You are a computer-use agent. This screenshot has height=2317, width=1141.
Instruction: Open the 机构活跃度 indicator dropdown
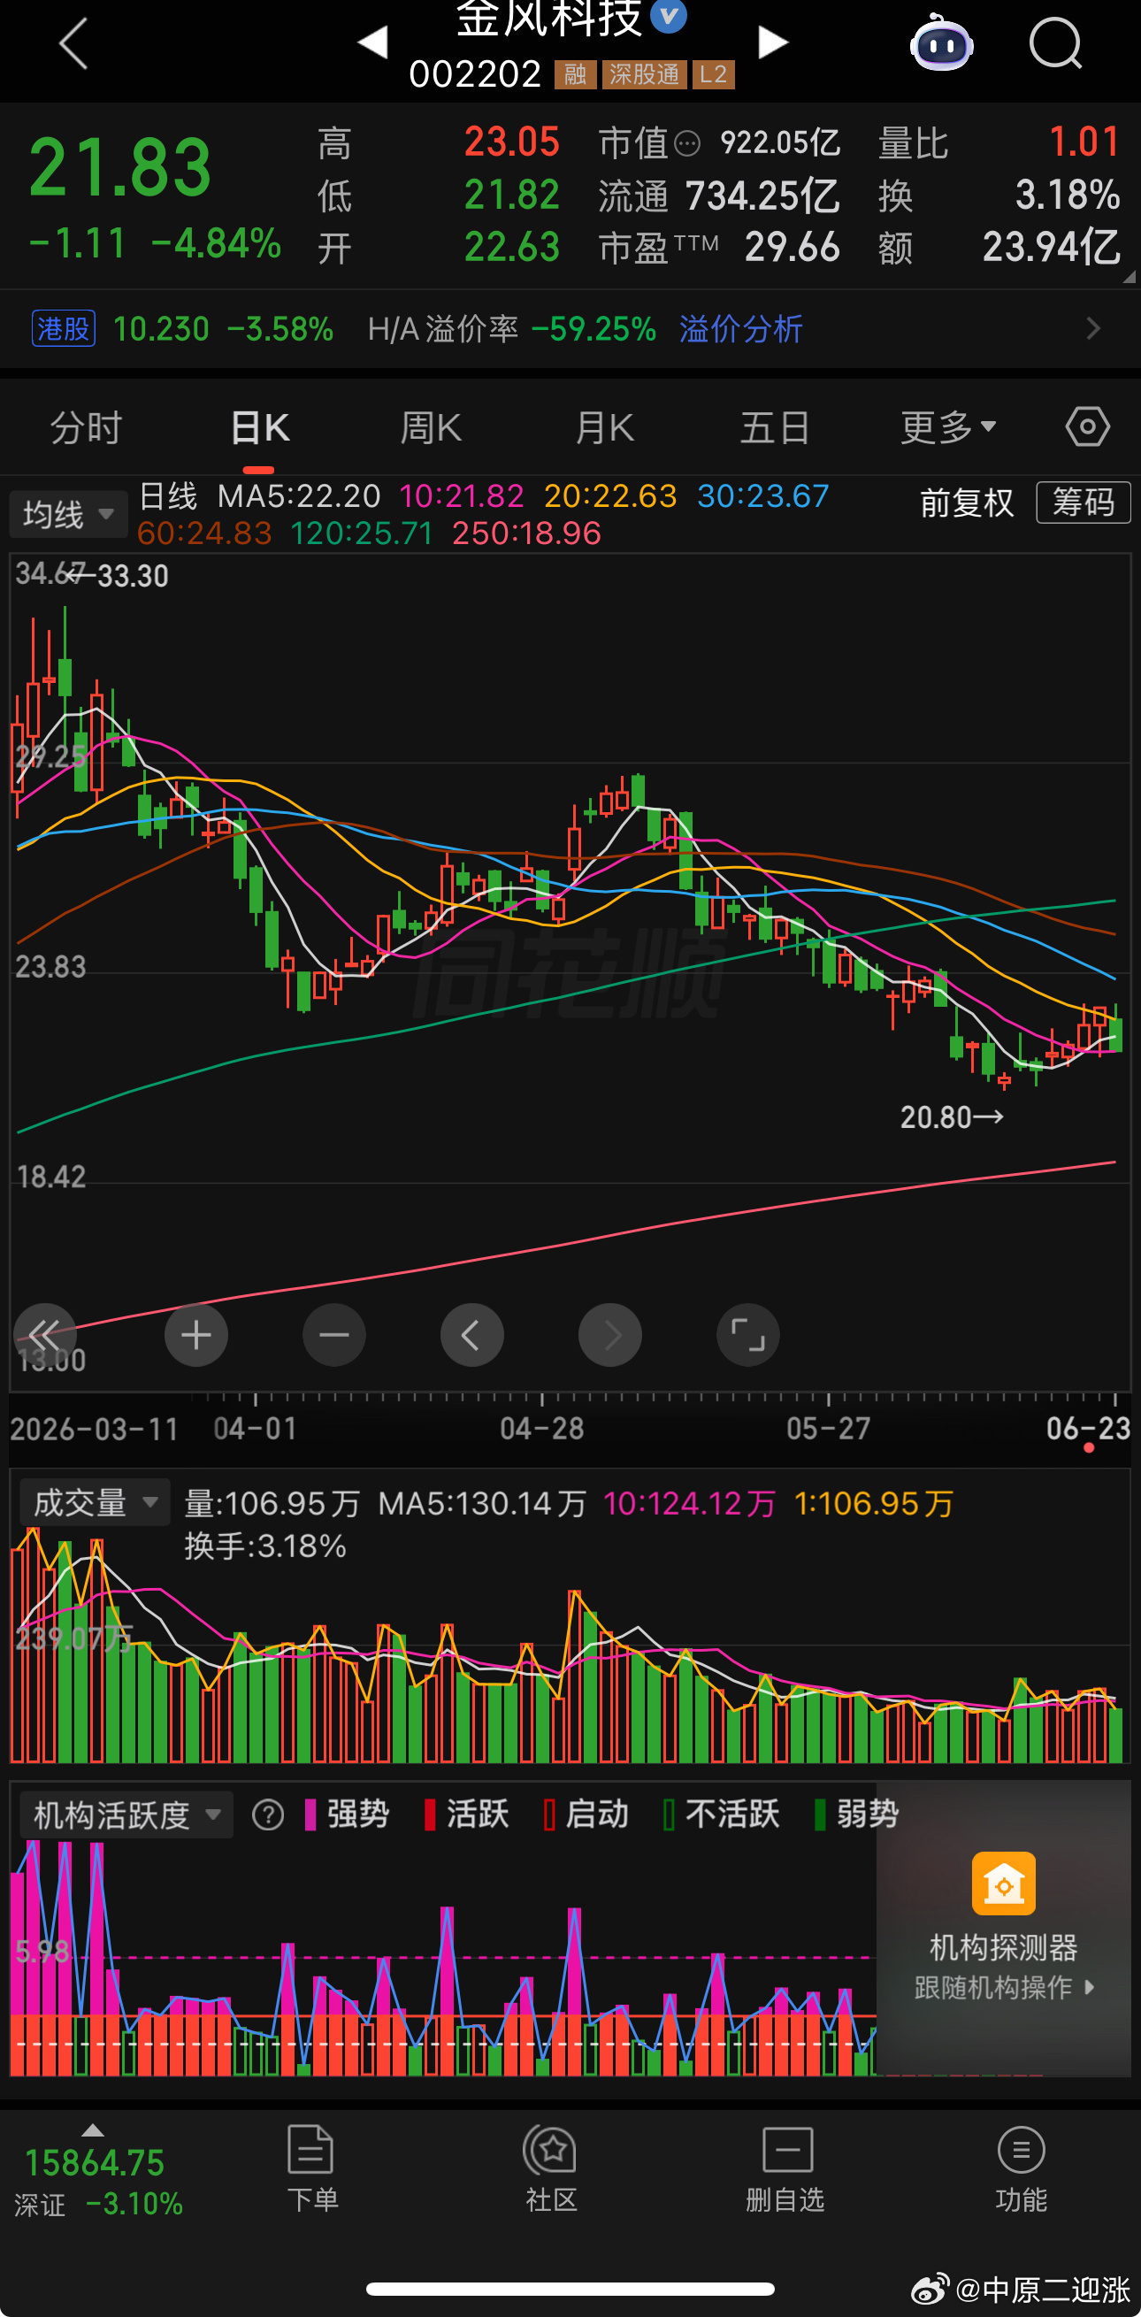click(x=126, y=1814)
